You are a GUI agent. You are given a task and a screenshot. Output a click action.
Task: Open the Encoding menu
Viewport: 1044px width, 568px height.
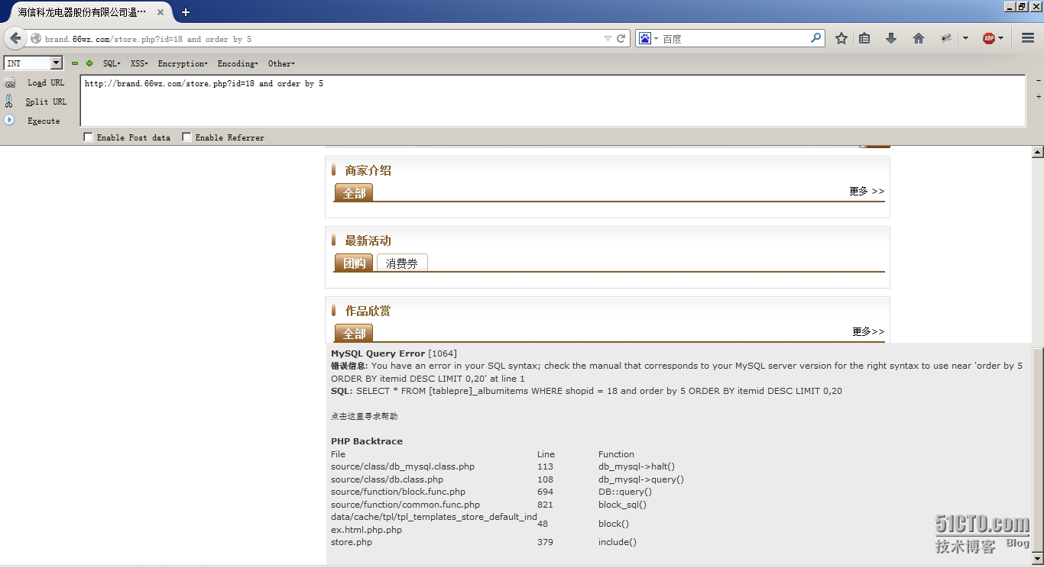tap(238, 63)
